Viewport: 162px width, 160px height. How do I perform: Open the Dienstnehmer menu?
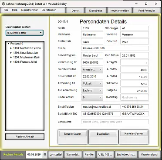30,10
